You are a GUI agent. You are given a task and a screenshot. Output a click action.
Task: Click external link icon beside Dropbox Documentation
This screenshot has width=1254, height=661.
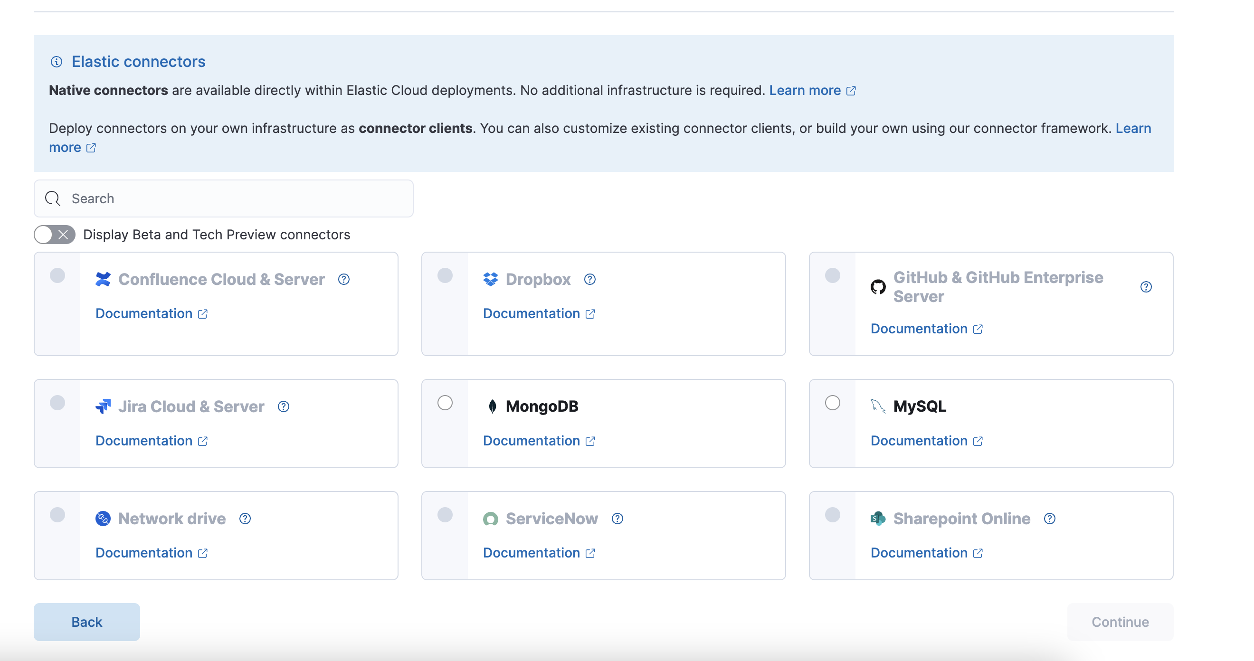(x=590, y=314)
